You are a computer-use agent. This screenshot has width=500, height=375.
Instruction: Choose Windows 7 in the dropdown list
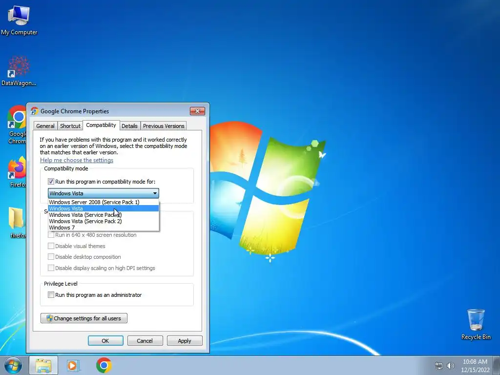104,228
